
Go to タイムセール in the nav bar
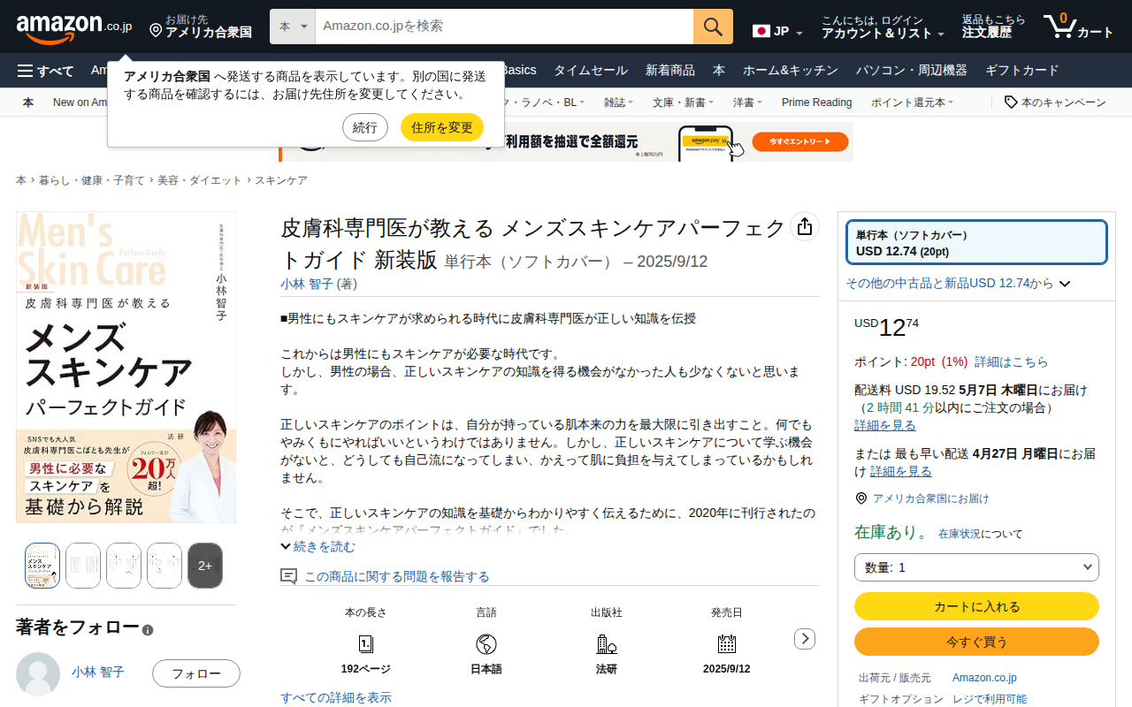pos(591,71)
